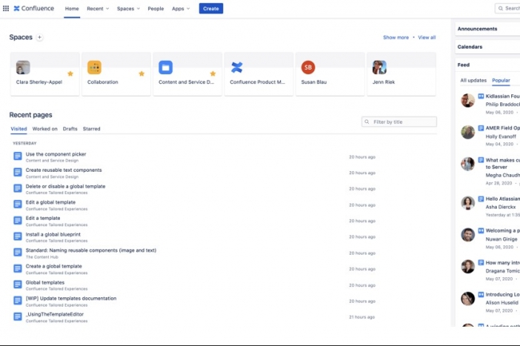Expand the Recent dropdown menu
This screenshot has width=520, height=346.
point(98,9)
